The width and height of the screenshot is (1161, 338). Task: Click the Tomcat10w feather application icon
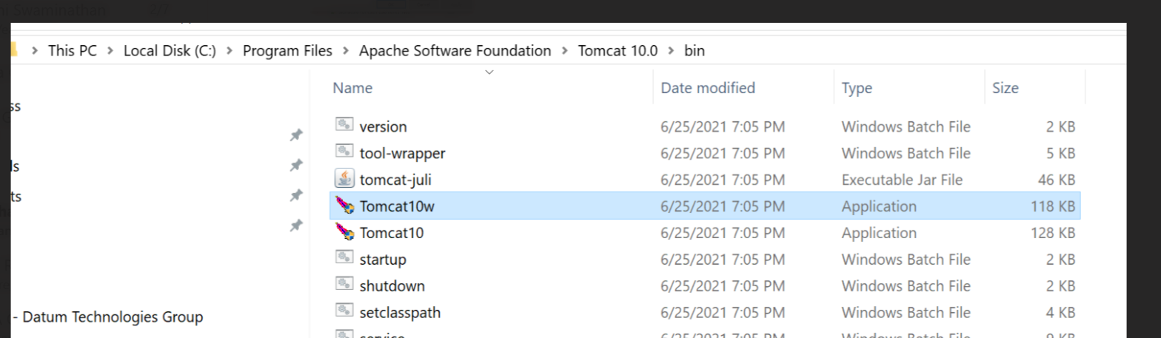(344, 206)
